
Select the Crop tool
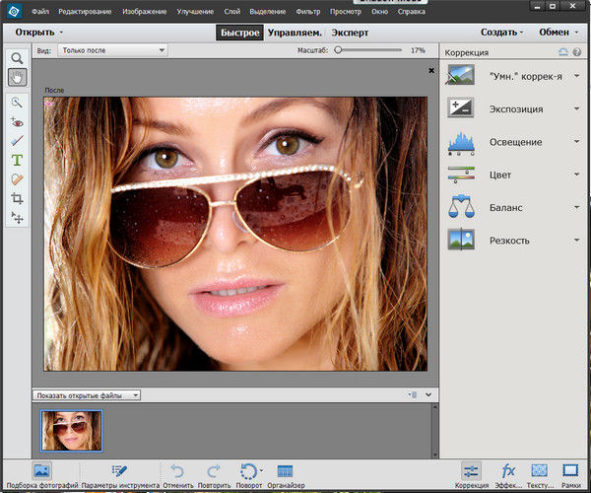pos(17,198)
